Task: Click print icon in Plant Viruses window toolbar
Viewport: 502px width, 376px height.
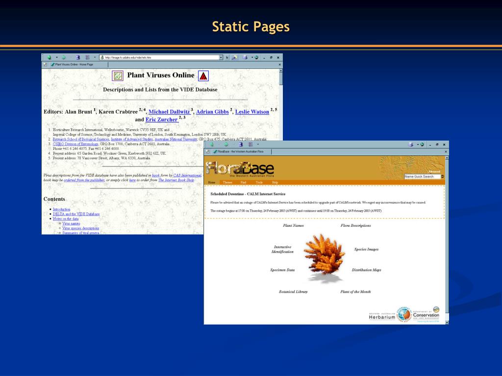Action: [x=245, y=58]
